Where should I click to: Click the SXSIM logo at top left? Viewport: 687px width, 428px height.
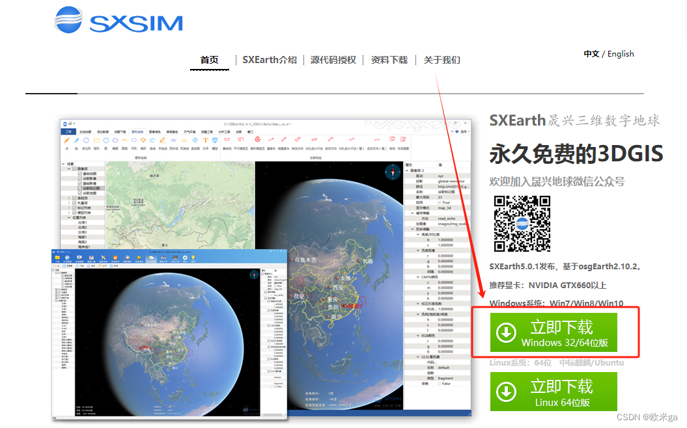tap(117, 21)
